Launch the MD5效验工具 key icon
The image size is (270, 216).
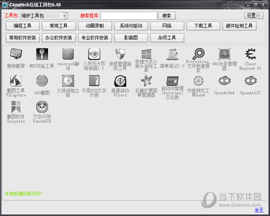coord(42,54)
